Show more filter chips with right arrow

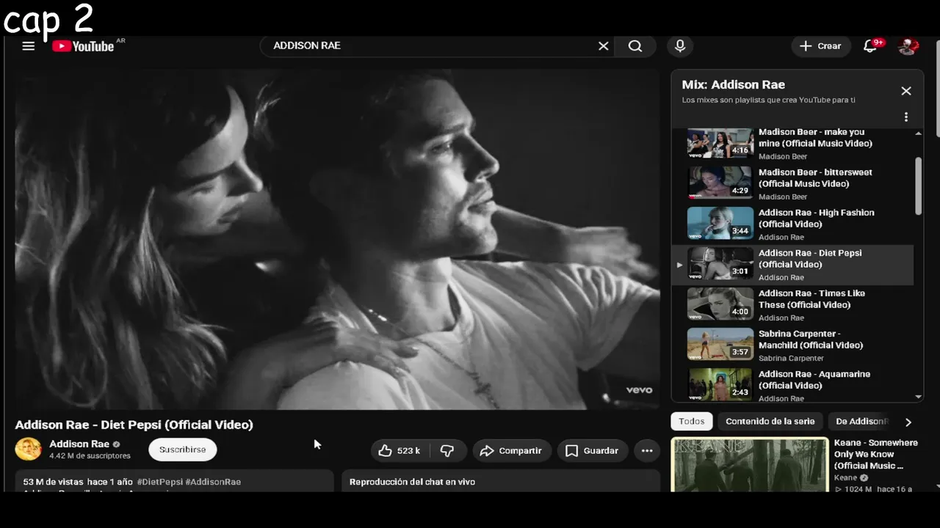908,422
